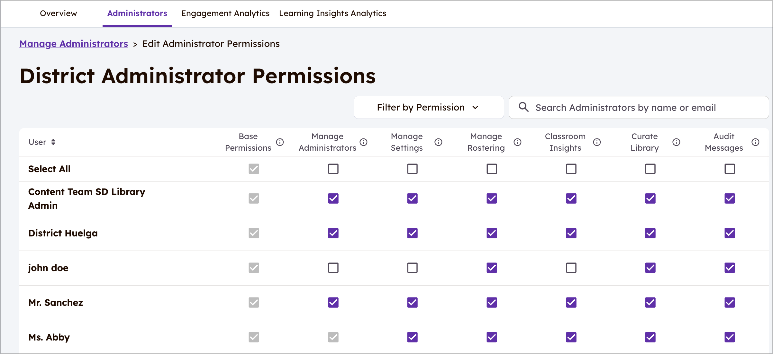Check Select All for Classroom Insights
773x354 pixels.
pyautogui.click(x=571, y=169)
